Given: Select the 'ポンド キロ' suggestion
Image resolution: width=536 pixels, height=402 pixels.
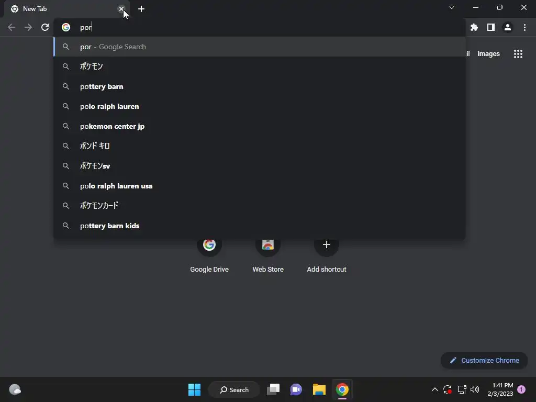Looking at the screenshot, I should click(260, 146).
